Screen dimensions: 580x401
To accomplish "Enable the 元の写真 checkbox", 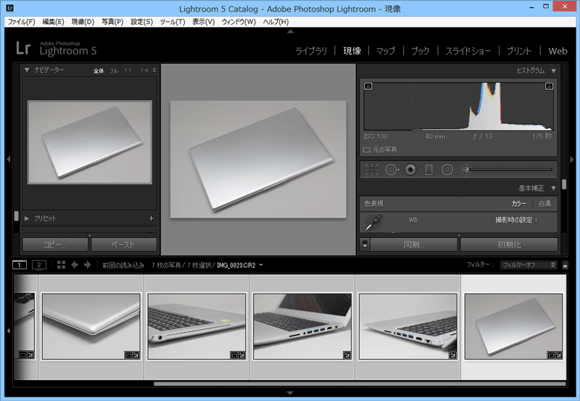I will (367, 150).
